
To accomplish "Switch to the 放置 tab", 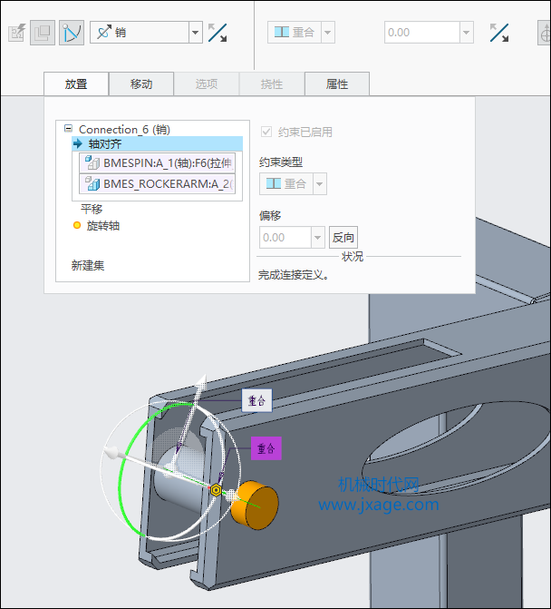I will pyautogui.click(x=76, y=83).
